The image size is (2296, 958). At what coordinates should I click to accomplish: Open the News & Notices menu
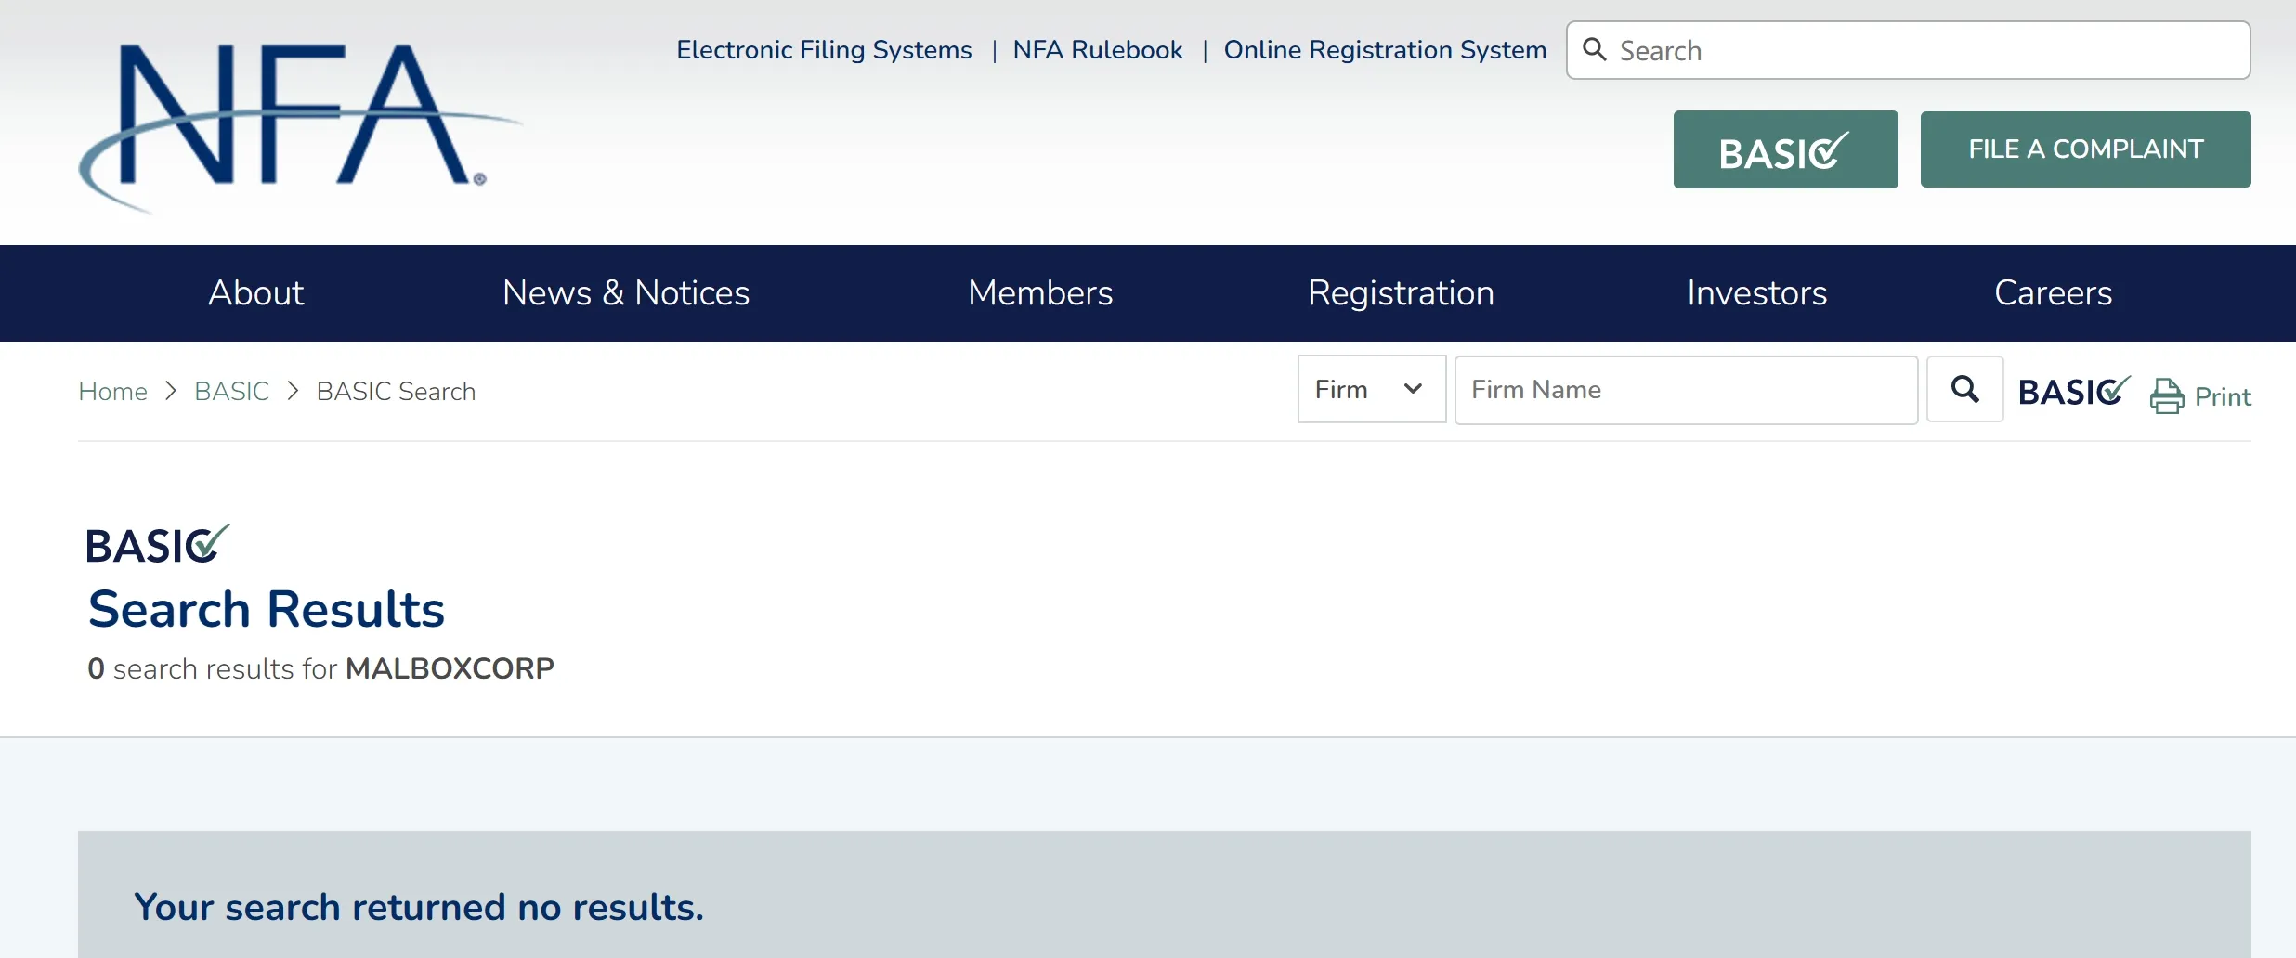(626, 293)
